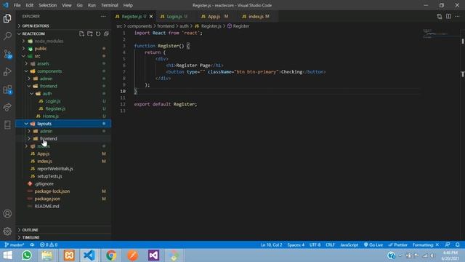Image resolution: width=465 pixels, height=262 pixels.
Task: Collapse the components folder
Action: 63,71
